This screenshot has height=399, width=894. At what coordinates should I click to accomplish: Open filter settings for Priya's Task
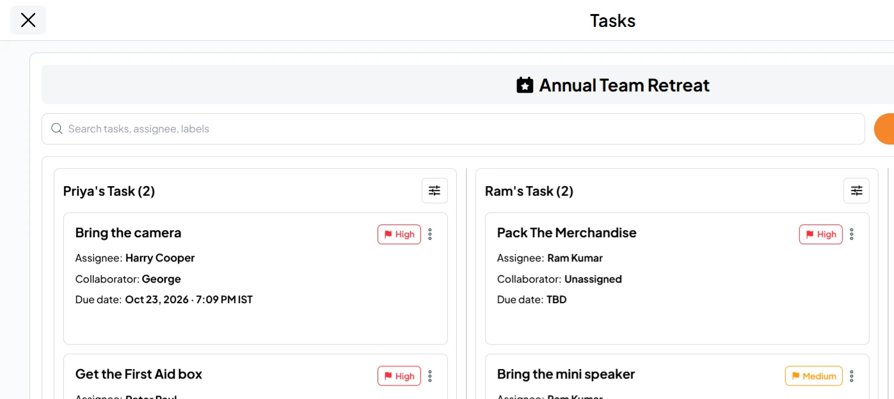(x=435, y=191)
